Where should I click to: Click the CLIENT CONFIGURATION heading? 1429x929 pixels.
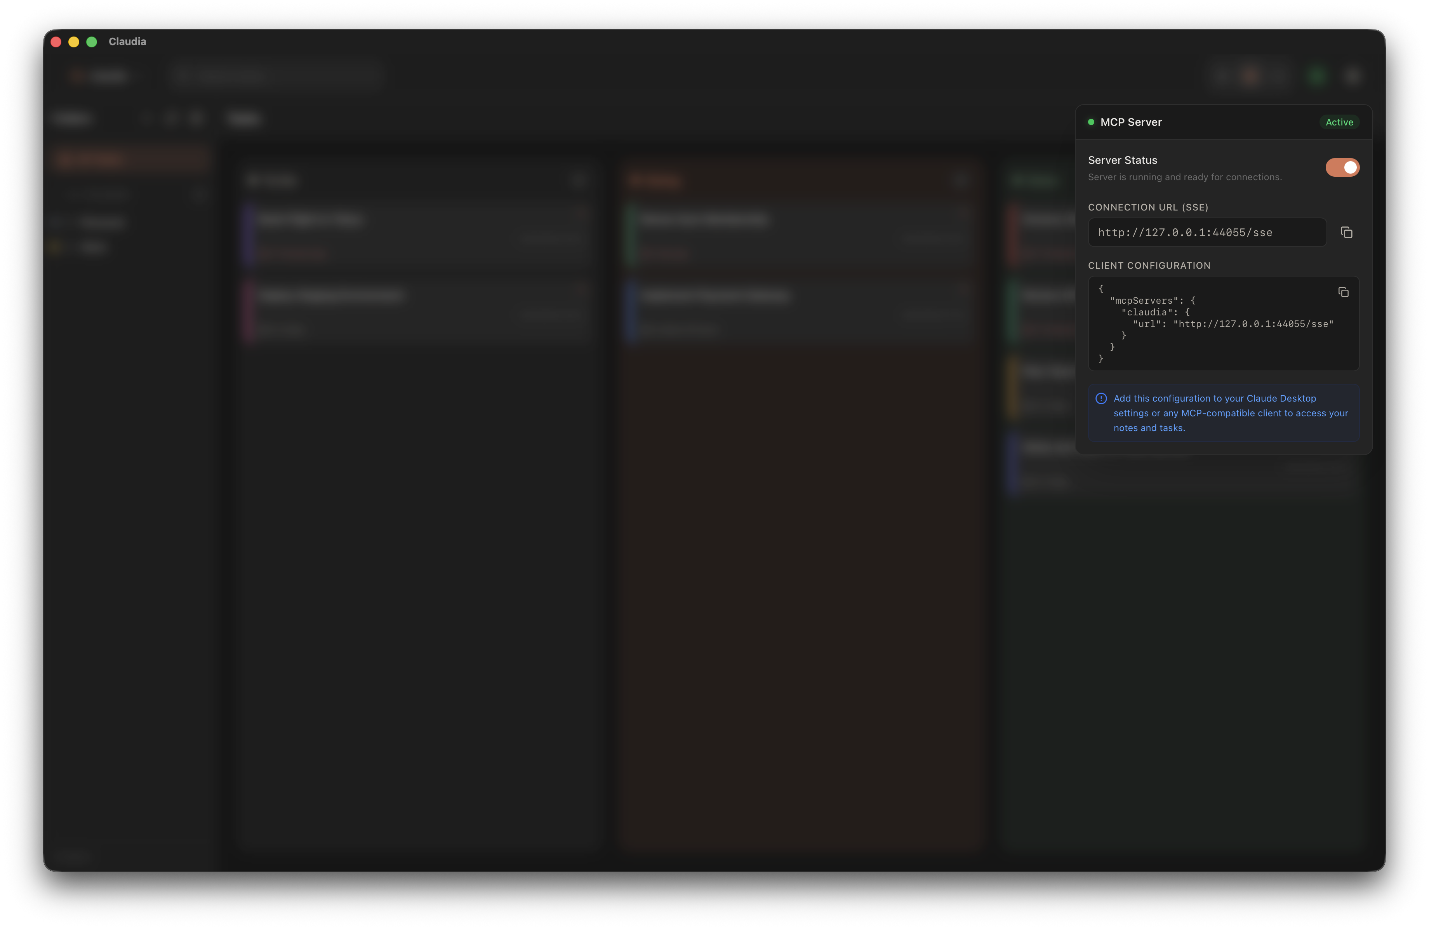coord(1149,265)
